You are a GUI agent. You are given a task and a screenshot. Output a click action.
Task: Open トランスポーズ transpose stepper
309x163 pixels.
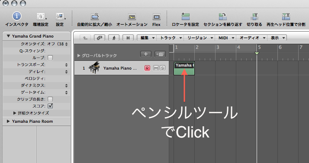66,65
